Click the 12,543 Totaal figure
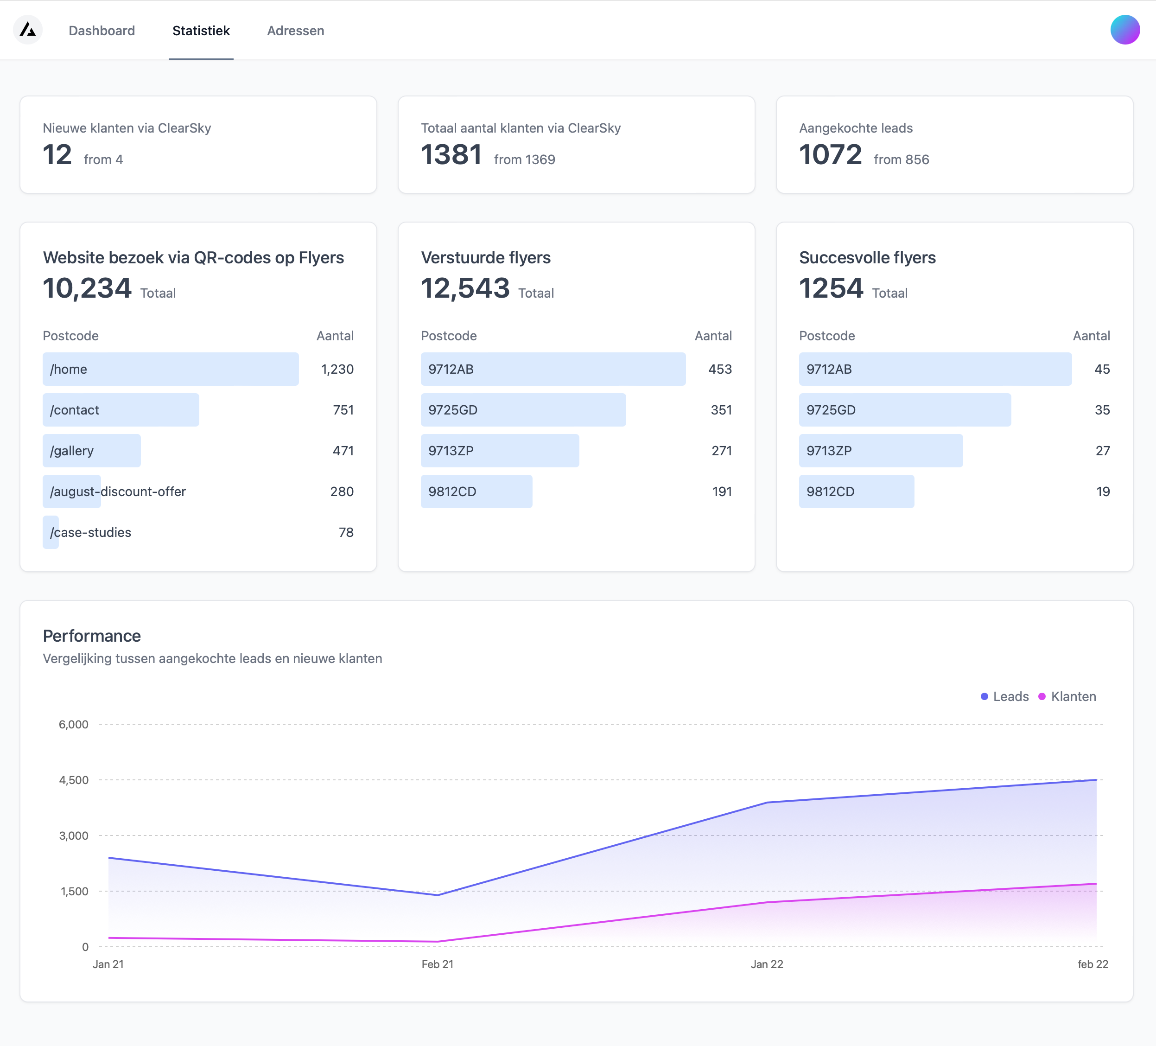Viewport: 1156px width, 1046px height. coord(488,288)
